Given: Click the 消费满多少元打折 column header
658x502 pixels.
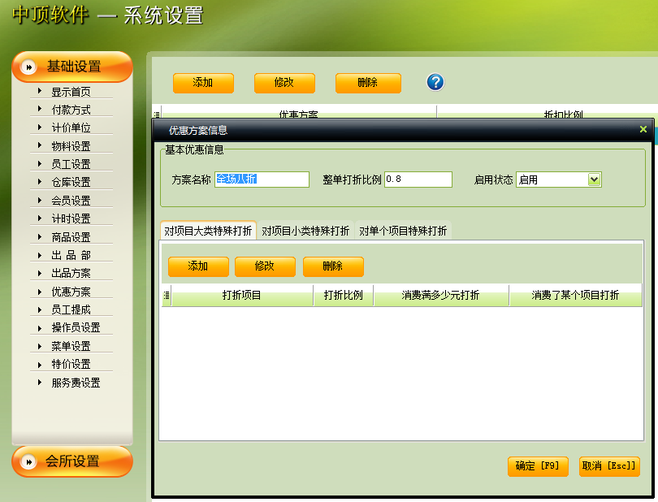Looking at the screenshot, I should click(x=440, y=295).
